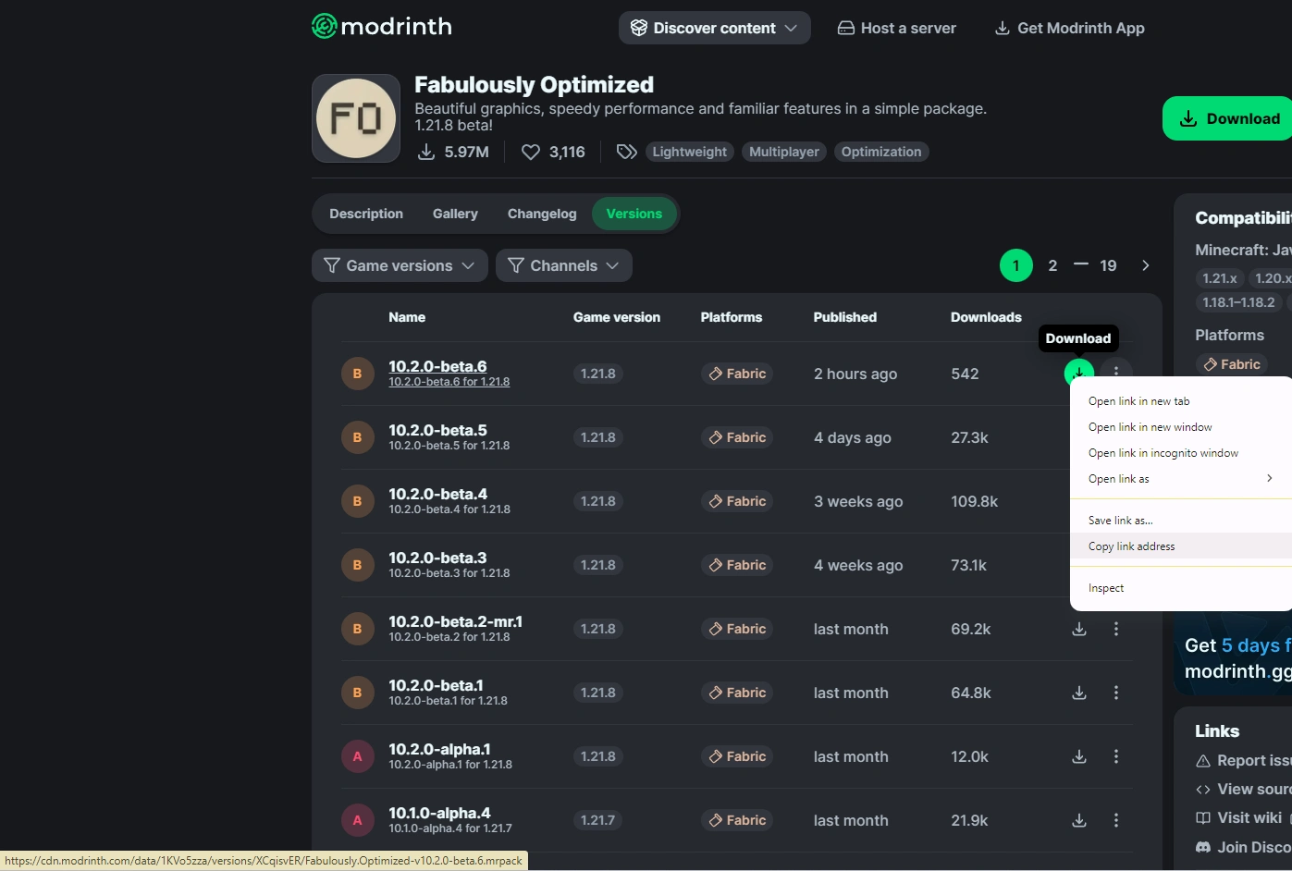The width and height of the screenshot is (1292, 871).
Task: Download version 10.2.0-beta.2-mr.1 via its download icon
Action: [x=1079, y=629]
